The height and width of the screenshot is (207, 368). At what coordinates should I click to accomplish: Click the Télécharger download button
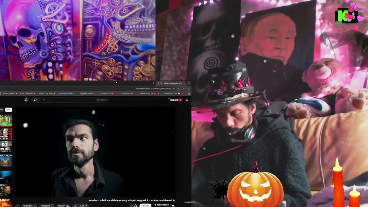pyautogui.click(x=29, y=206)
